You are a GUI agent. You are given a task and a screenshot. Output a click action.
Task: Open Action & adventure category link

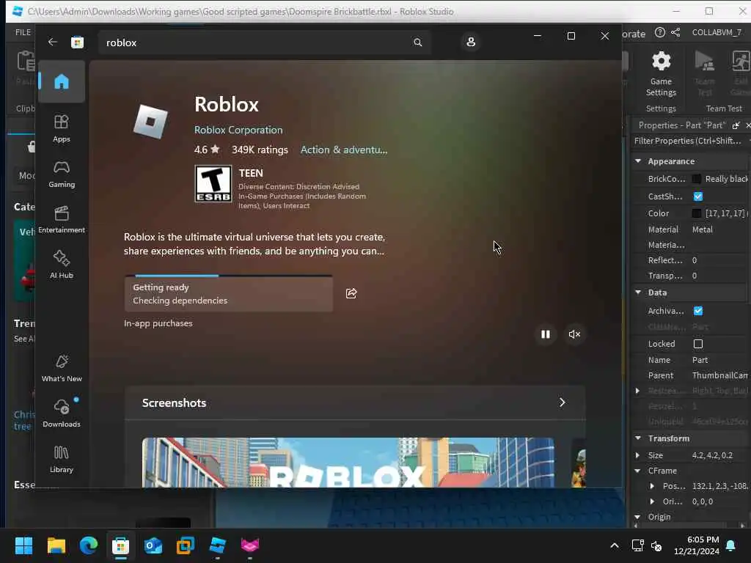344,150
